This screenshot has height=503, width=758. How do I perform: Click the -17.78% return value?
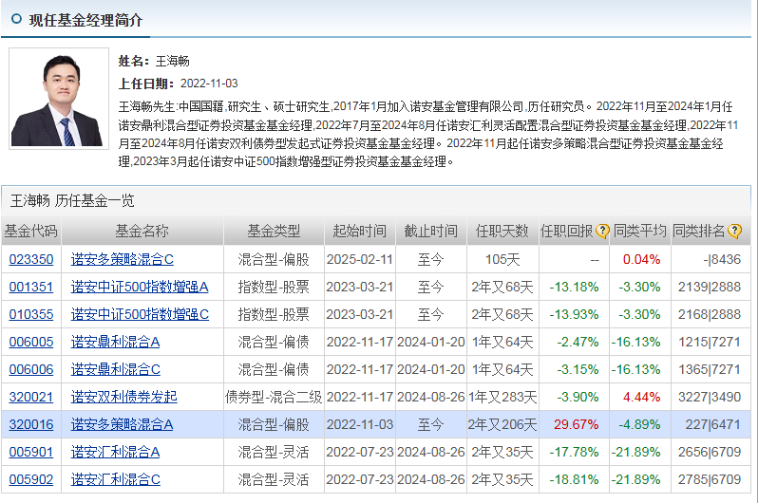575,453
